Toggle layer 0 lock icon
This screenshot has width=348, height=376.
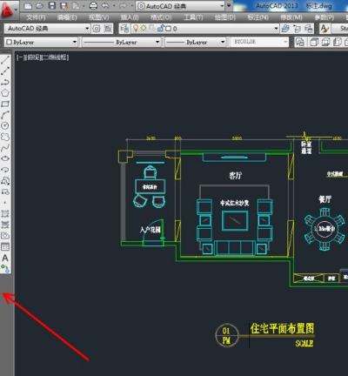click(x=160, y=28)
